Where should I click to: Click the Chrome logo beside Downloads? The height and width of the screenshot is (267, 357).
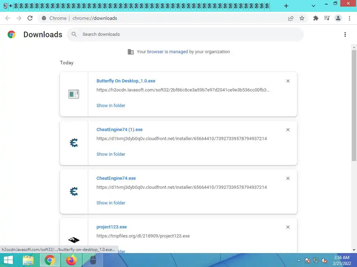click(x=12, y=34)
